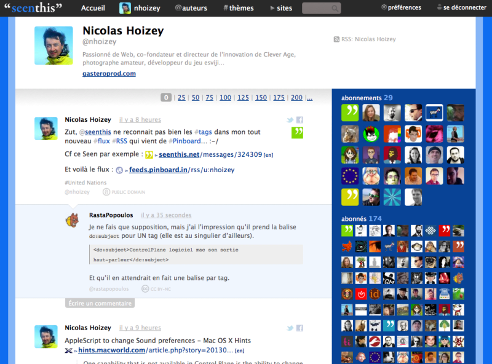This screenshot has height=364, width=492.
Task: Click green tree avatar in abonnés
Action: (444, 325)
